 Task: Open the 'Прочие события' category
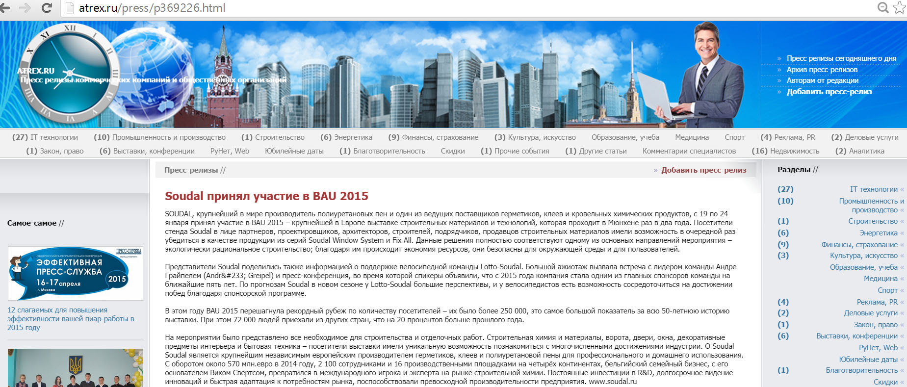(522, 151)
